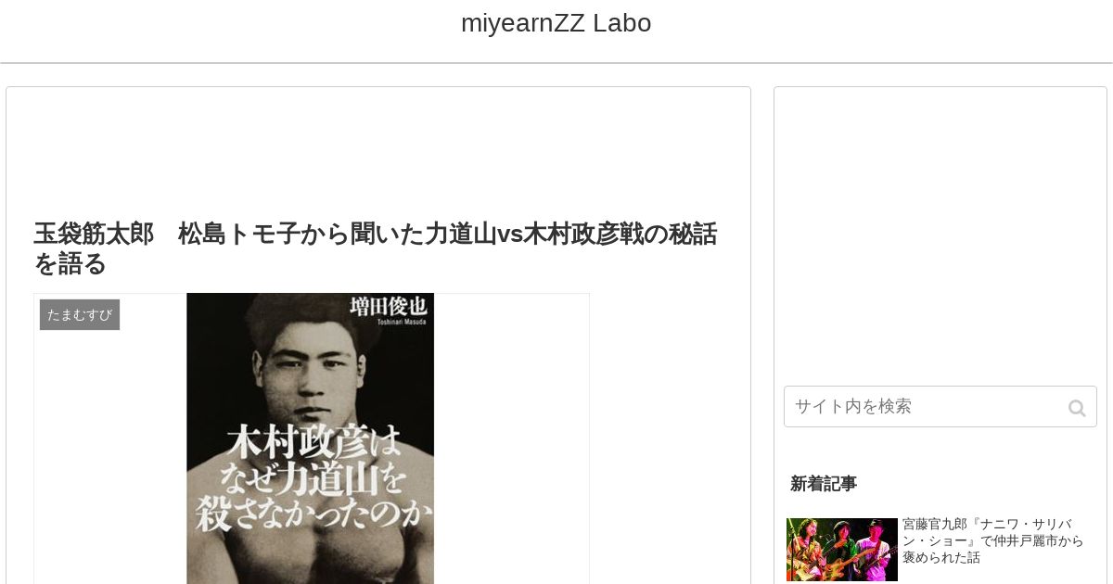Image resolution: width=1113 pixels, height=584 pixels.
Task: Open the 宮藤官九郎 ナニワ・サリバン・ショー article link
Action: 992,540
